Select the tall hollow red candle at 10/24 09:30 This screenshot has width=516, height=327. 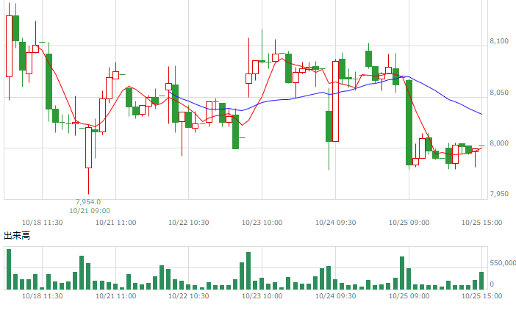click(x=335, y=101)
